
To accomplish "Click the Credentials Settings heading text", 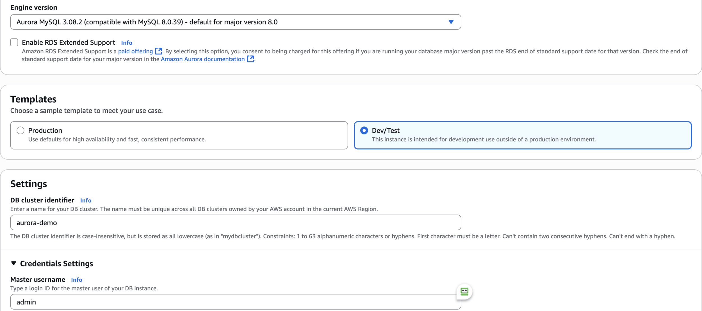I will point(56,263).
